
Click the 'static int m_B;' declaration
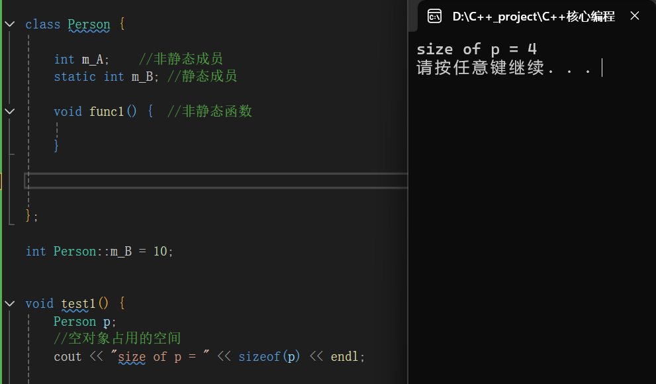coord(107,77)
